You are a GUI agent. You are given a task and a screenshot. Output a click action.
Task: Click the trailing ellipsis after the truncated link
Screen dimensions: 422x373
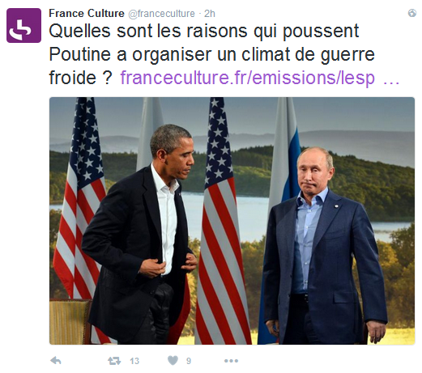pyautogui.click(x=391, y=79)
